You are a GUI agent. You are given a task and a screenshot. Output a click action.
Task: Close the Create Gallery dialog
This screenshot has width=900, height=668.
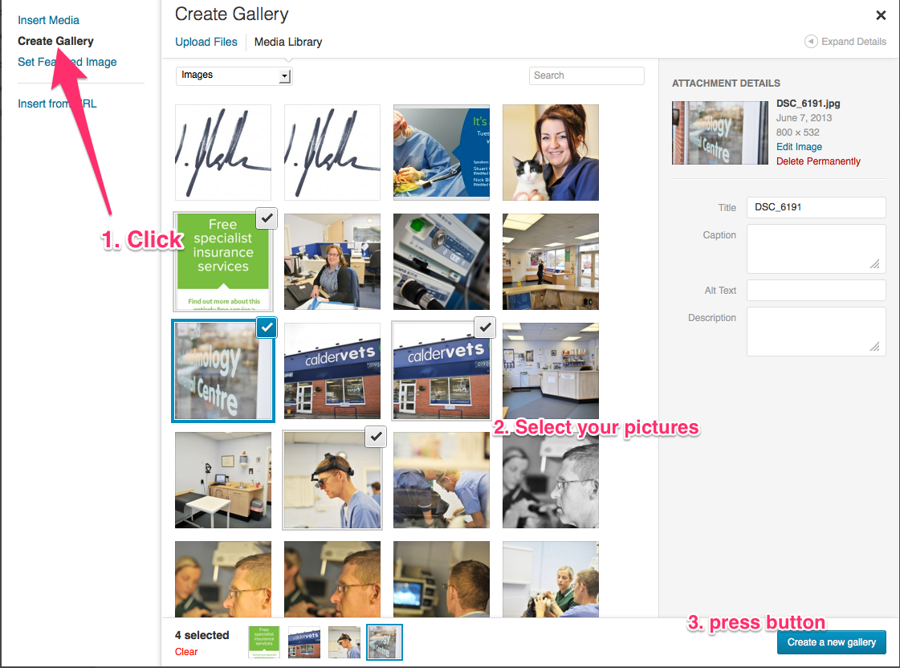[881, 15]
